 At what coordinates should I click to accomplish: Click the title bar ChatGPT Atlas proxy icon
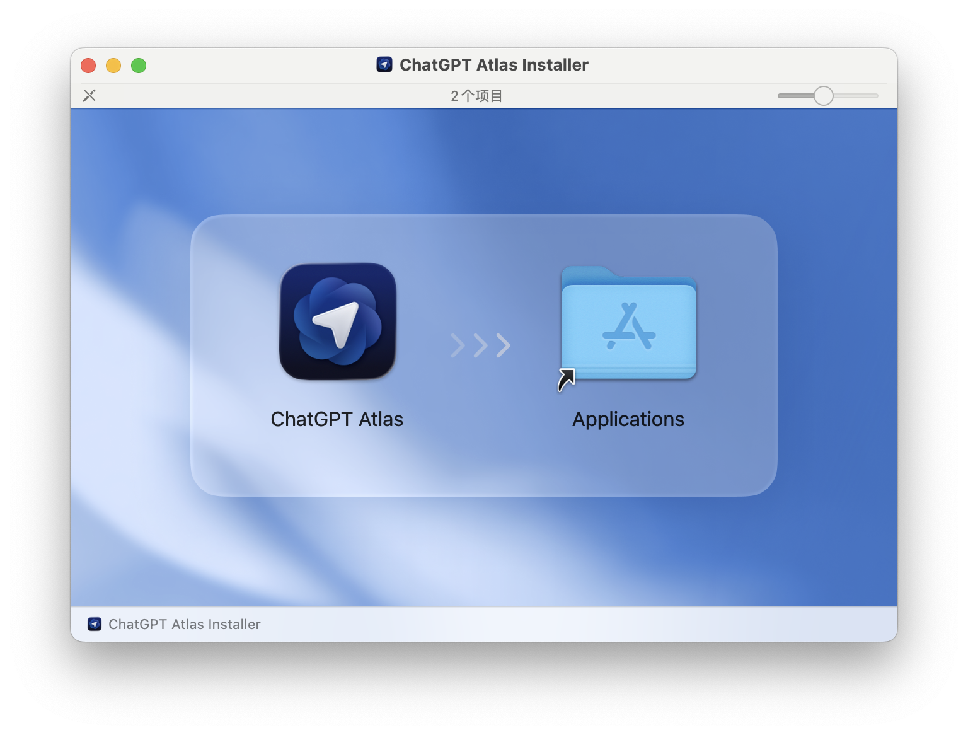(384, 65)
